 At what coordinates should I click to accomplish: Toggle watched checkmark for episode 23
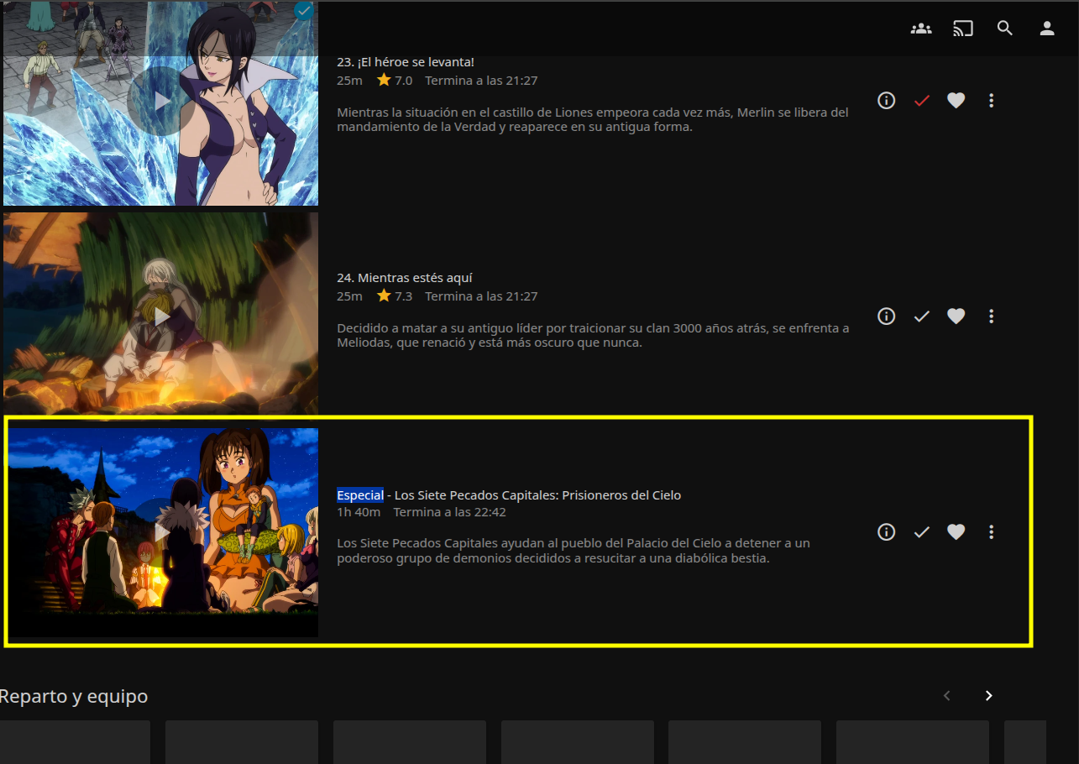[922, 101]
